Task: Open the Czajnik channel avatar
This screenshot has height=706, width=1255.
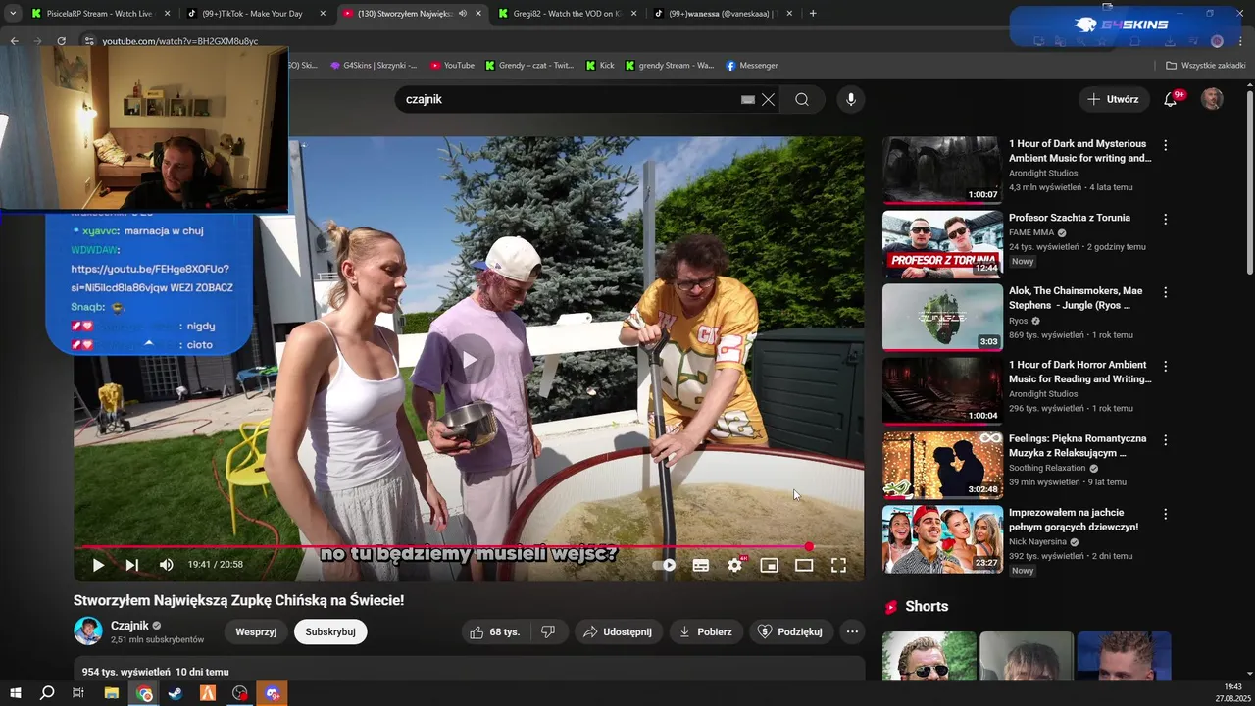Action: tap(88, 631)
